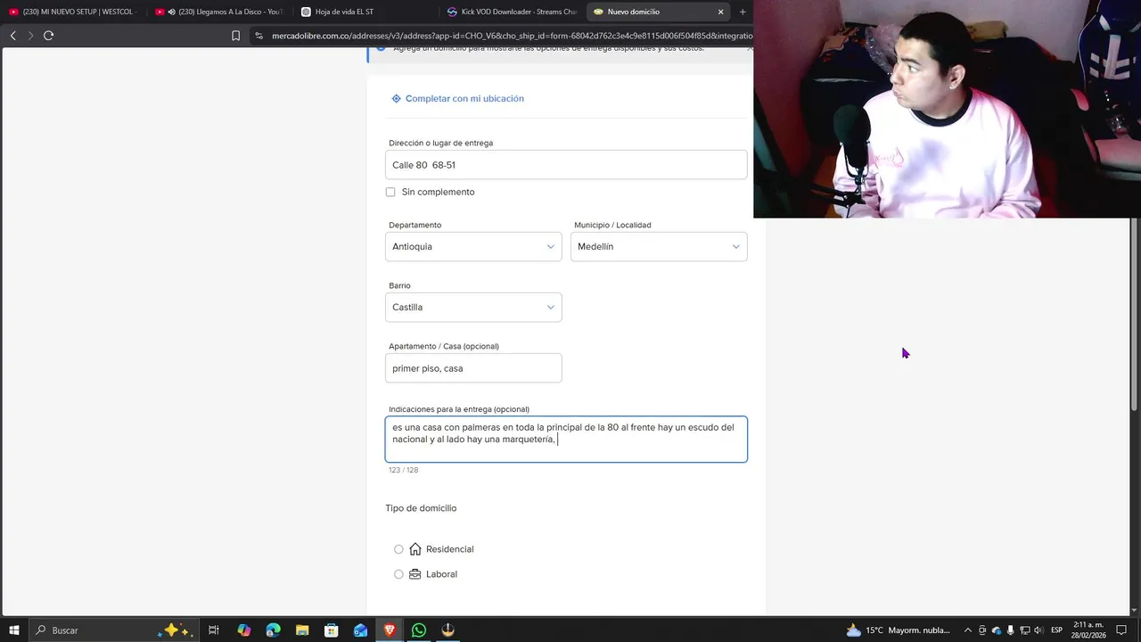Click the Dirección field with Calle 80 68-51
The width and height of the screenshot is (1141, 642).
coord(566,165)
